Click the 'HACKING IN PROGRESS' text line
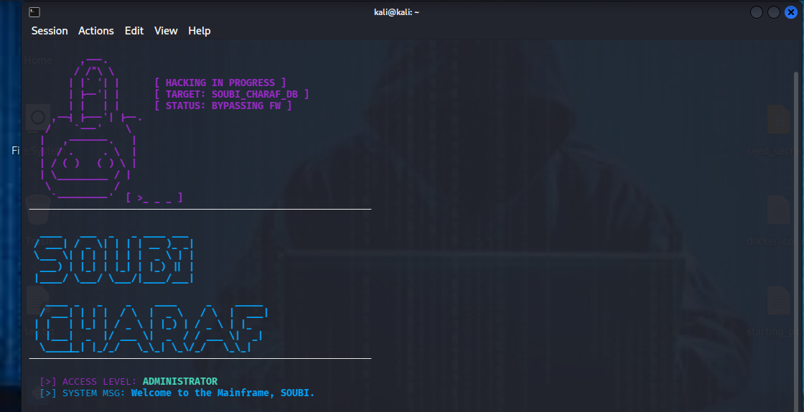The height and width of the screenshot is (412, 804). 220,83
